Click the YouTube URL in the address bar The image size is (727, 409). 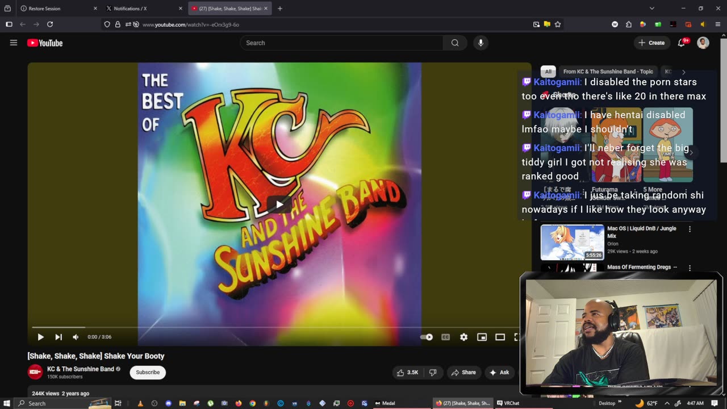coord(191,24)
